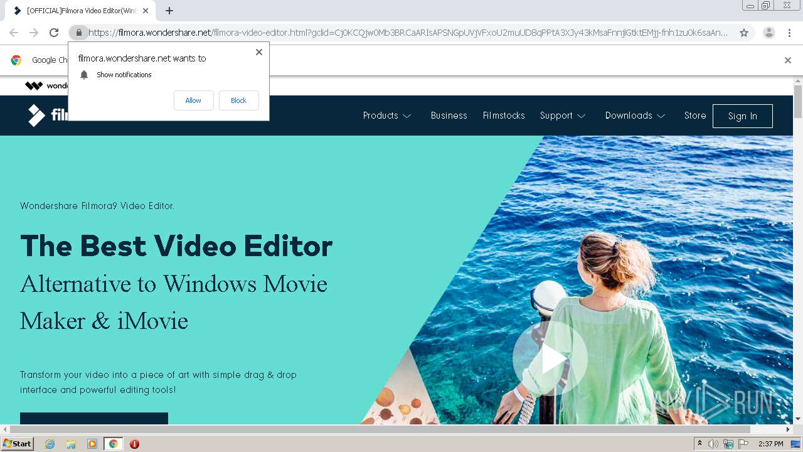This screenshot has height=452, width=803.
Task: Open the Windows Start menu
Action: point(17,444)
